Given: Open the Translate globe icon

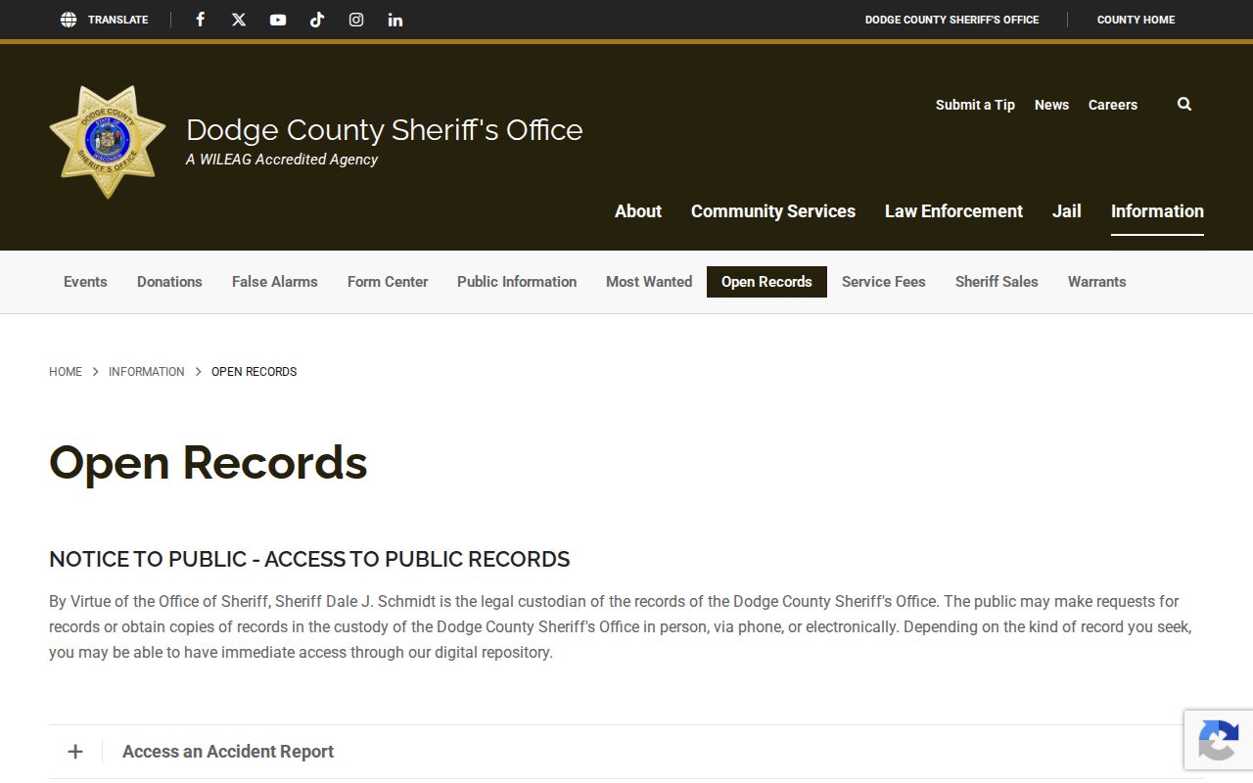Looking at the screenshot, I should pos(69,20).
